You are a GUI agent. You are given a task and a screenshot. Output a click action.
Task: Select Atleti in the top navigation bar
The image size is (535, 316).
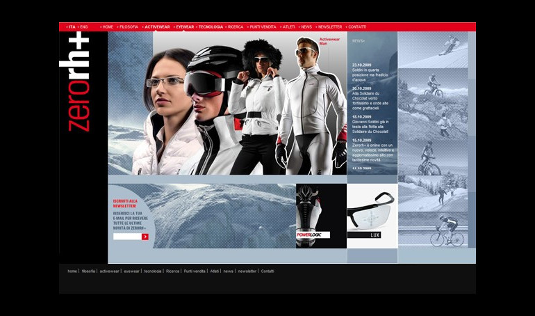(288, 27)
